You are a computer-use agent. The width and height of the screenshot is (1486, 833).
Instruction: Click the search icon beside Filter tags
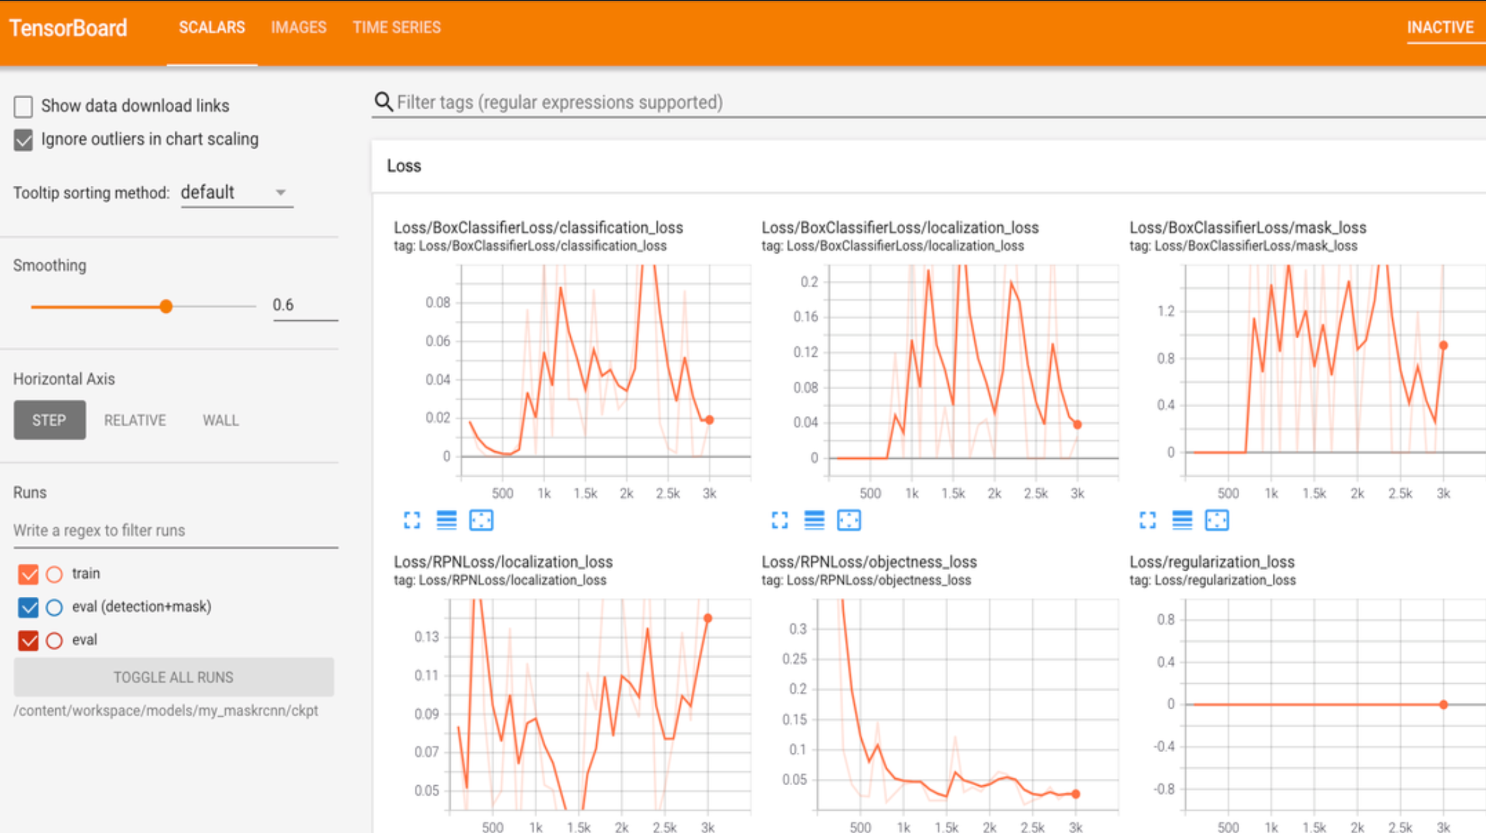[383, 102]
